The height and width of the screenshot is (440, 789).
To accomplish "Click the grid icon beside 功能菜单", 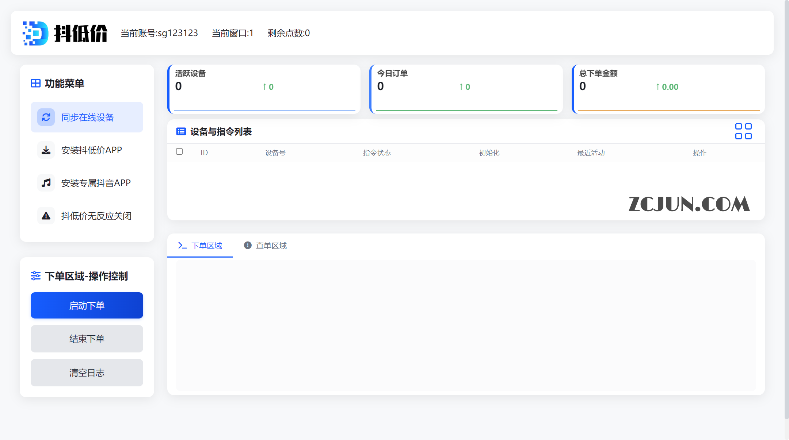I will click(x=35, y=83).
